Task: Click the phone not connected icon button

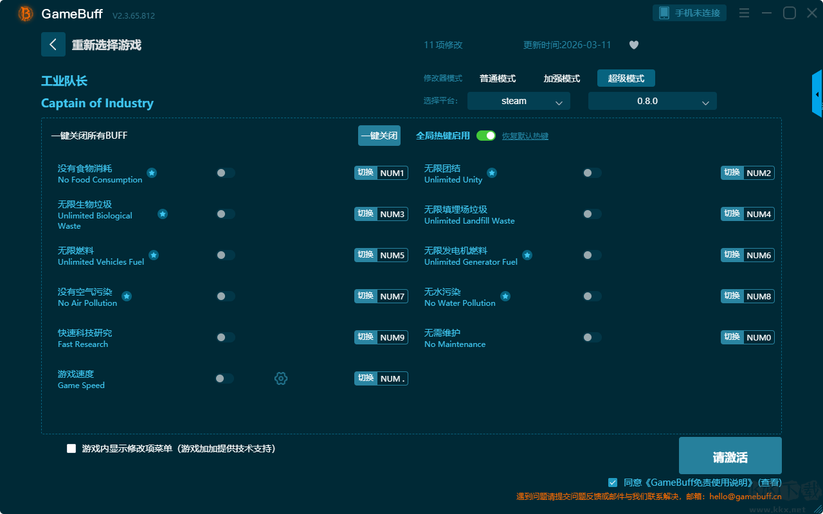Action: [x=690, y=13]
